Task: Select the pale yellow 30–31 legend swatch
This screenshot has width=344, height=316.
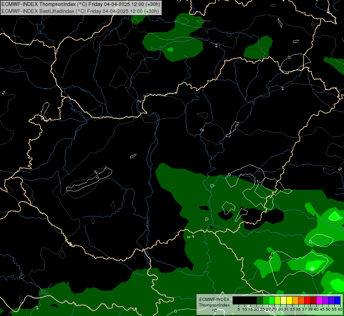Action: 284,300
